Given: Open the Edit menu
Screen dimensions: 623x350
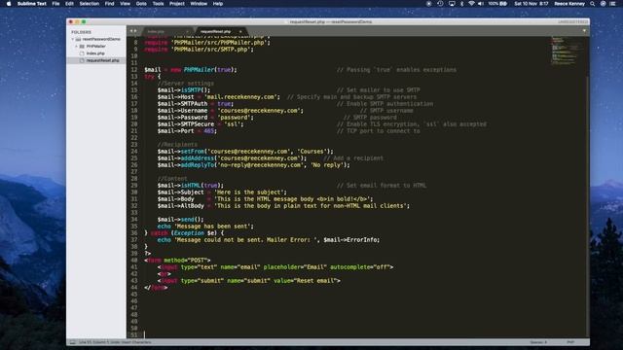Looking at the screenshot, I should 69,4.
